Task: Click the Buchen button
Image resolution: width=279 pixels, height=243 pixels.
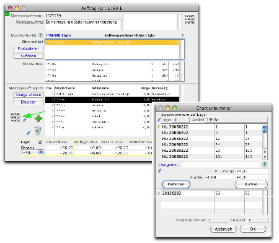Action: pos(251,184)
